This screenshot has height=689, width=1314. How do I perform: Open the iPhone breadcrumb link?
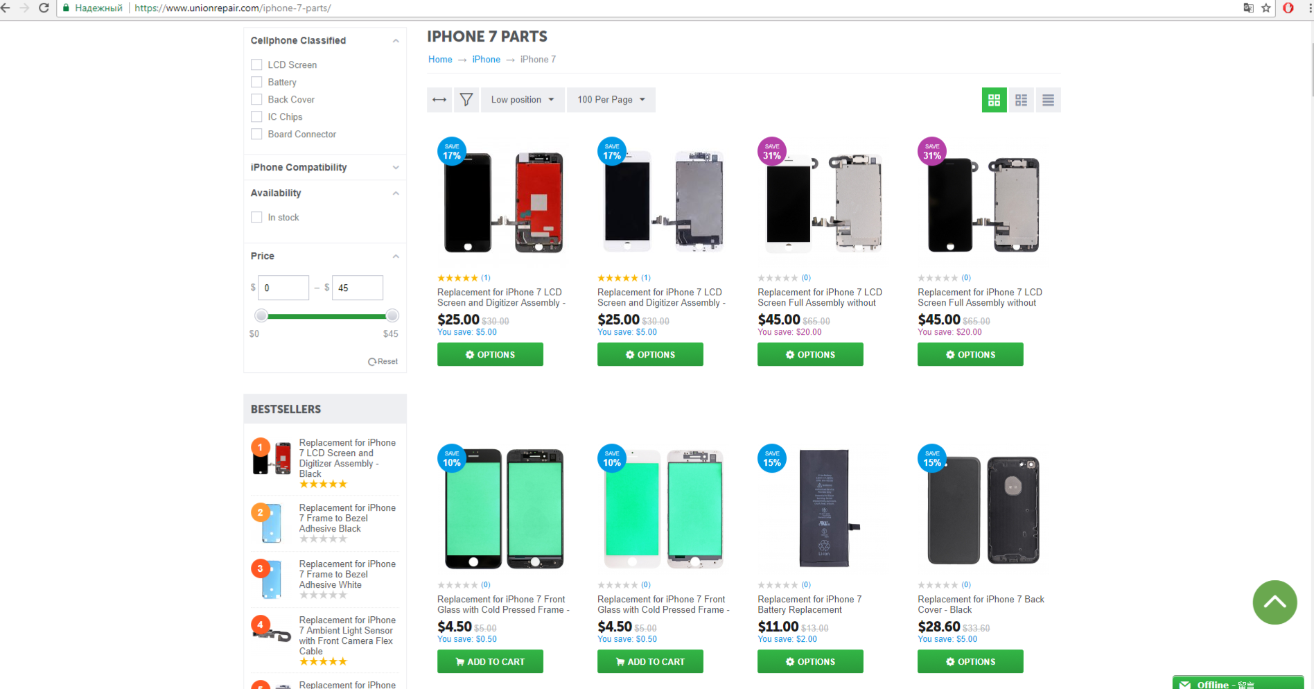(x=486, y=60)
